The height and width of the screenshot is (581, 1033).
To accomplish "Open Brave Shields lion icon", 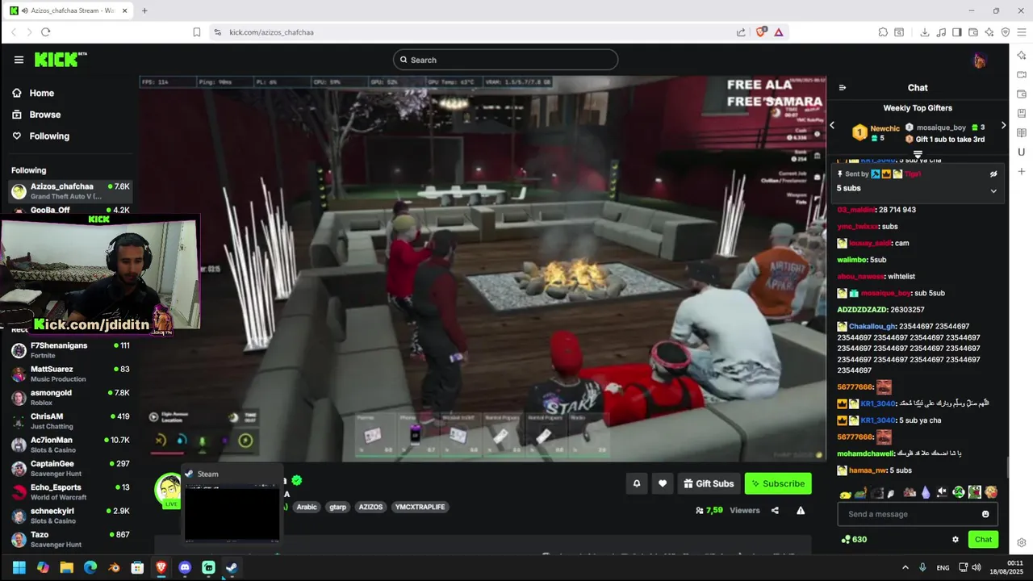I will coord(760,32).
